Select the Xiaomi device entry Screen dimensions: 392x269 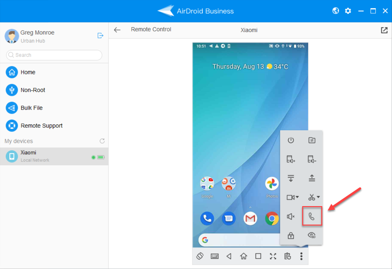click(x=54, y=156)
